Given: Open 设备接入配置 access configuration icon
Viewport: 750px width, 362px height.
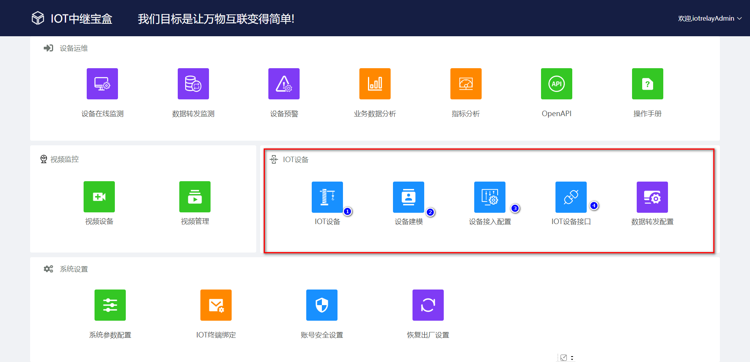Looking at the screenshot, I should click(x=489, y=197).
